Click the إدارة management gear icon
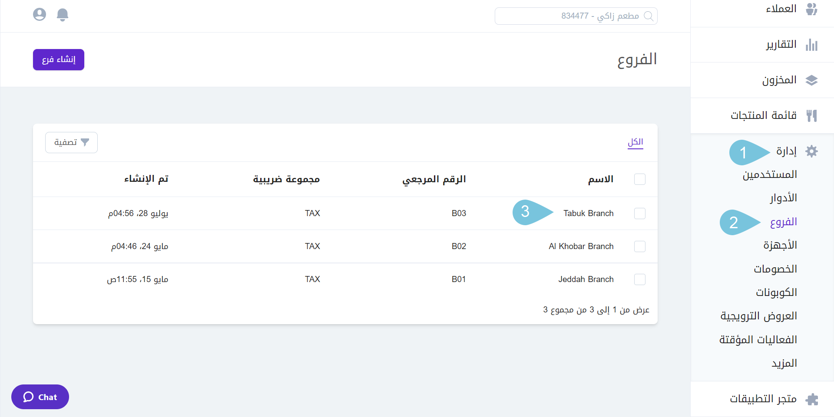This screenshot has width=834, height=417. pos(812,151)
